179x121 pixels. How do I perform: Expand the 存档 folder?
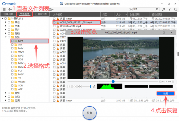pos(6,33)
